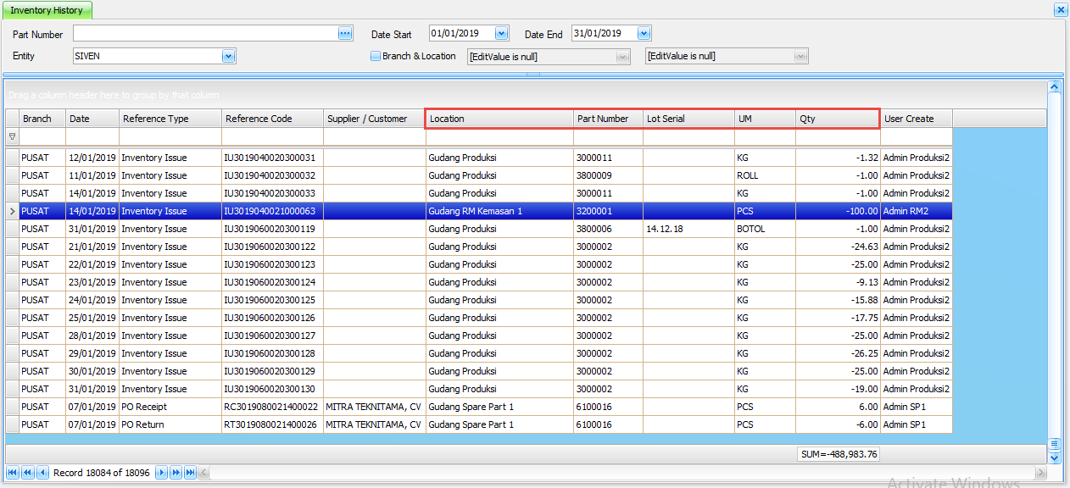Click the BOTOL unit cell
The image size is (1070, 488).
pyautogui.click(x=765, y=229)
